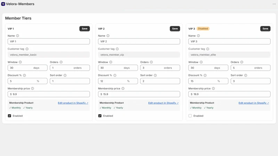
Task: Show info for VIP 2 Customer tag
Action: point(117,49)
